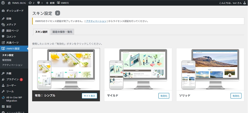Click the TRAVEL BLOG site name
248x113 pixels.
pos(19,3)
